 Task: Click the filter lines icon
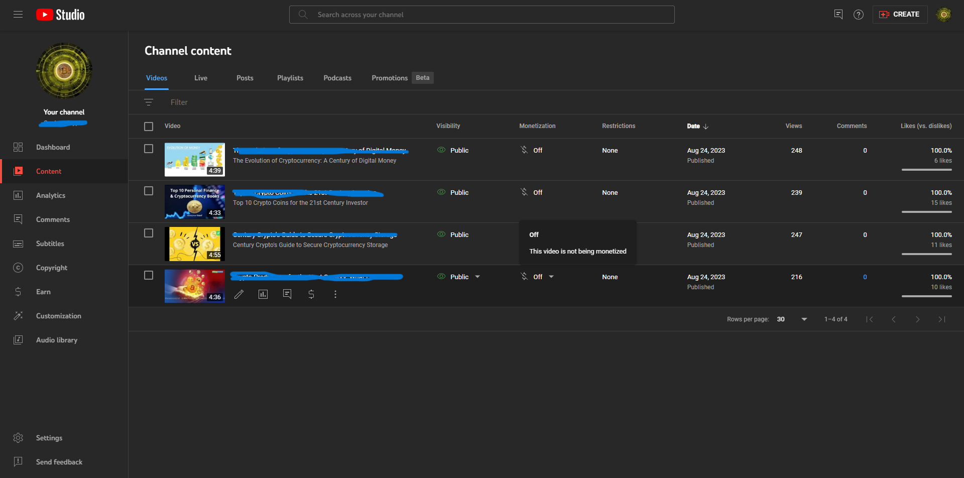pos(149,102)
